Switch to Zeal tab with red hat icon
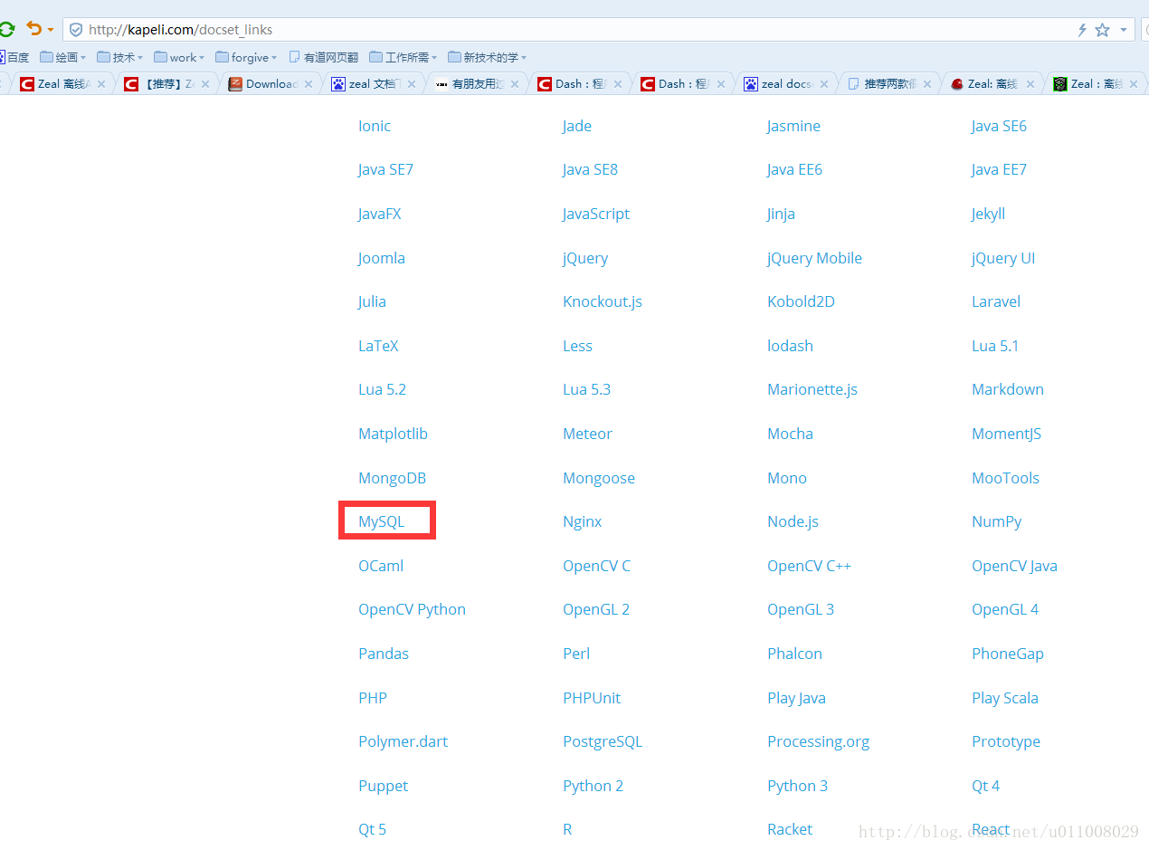 [993, 84]
